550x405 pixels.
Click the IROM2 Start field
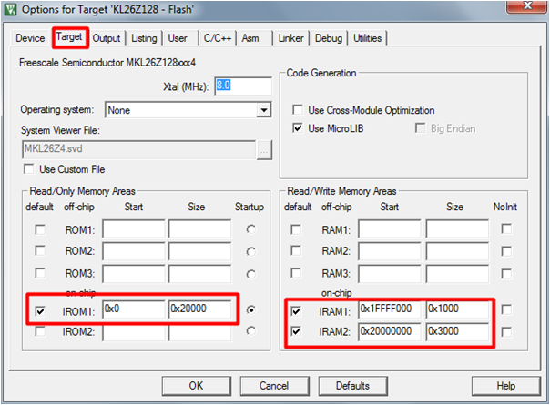click(x=134, y=332)
